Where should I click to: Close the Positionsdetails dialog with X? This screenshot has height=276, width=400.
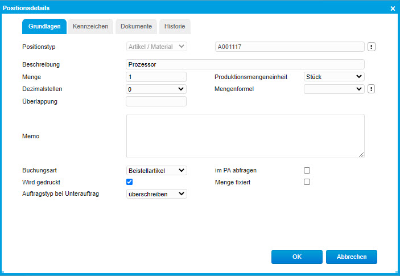tap(393, 9)
